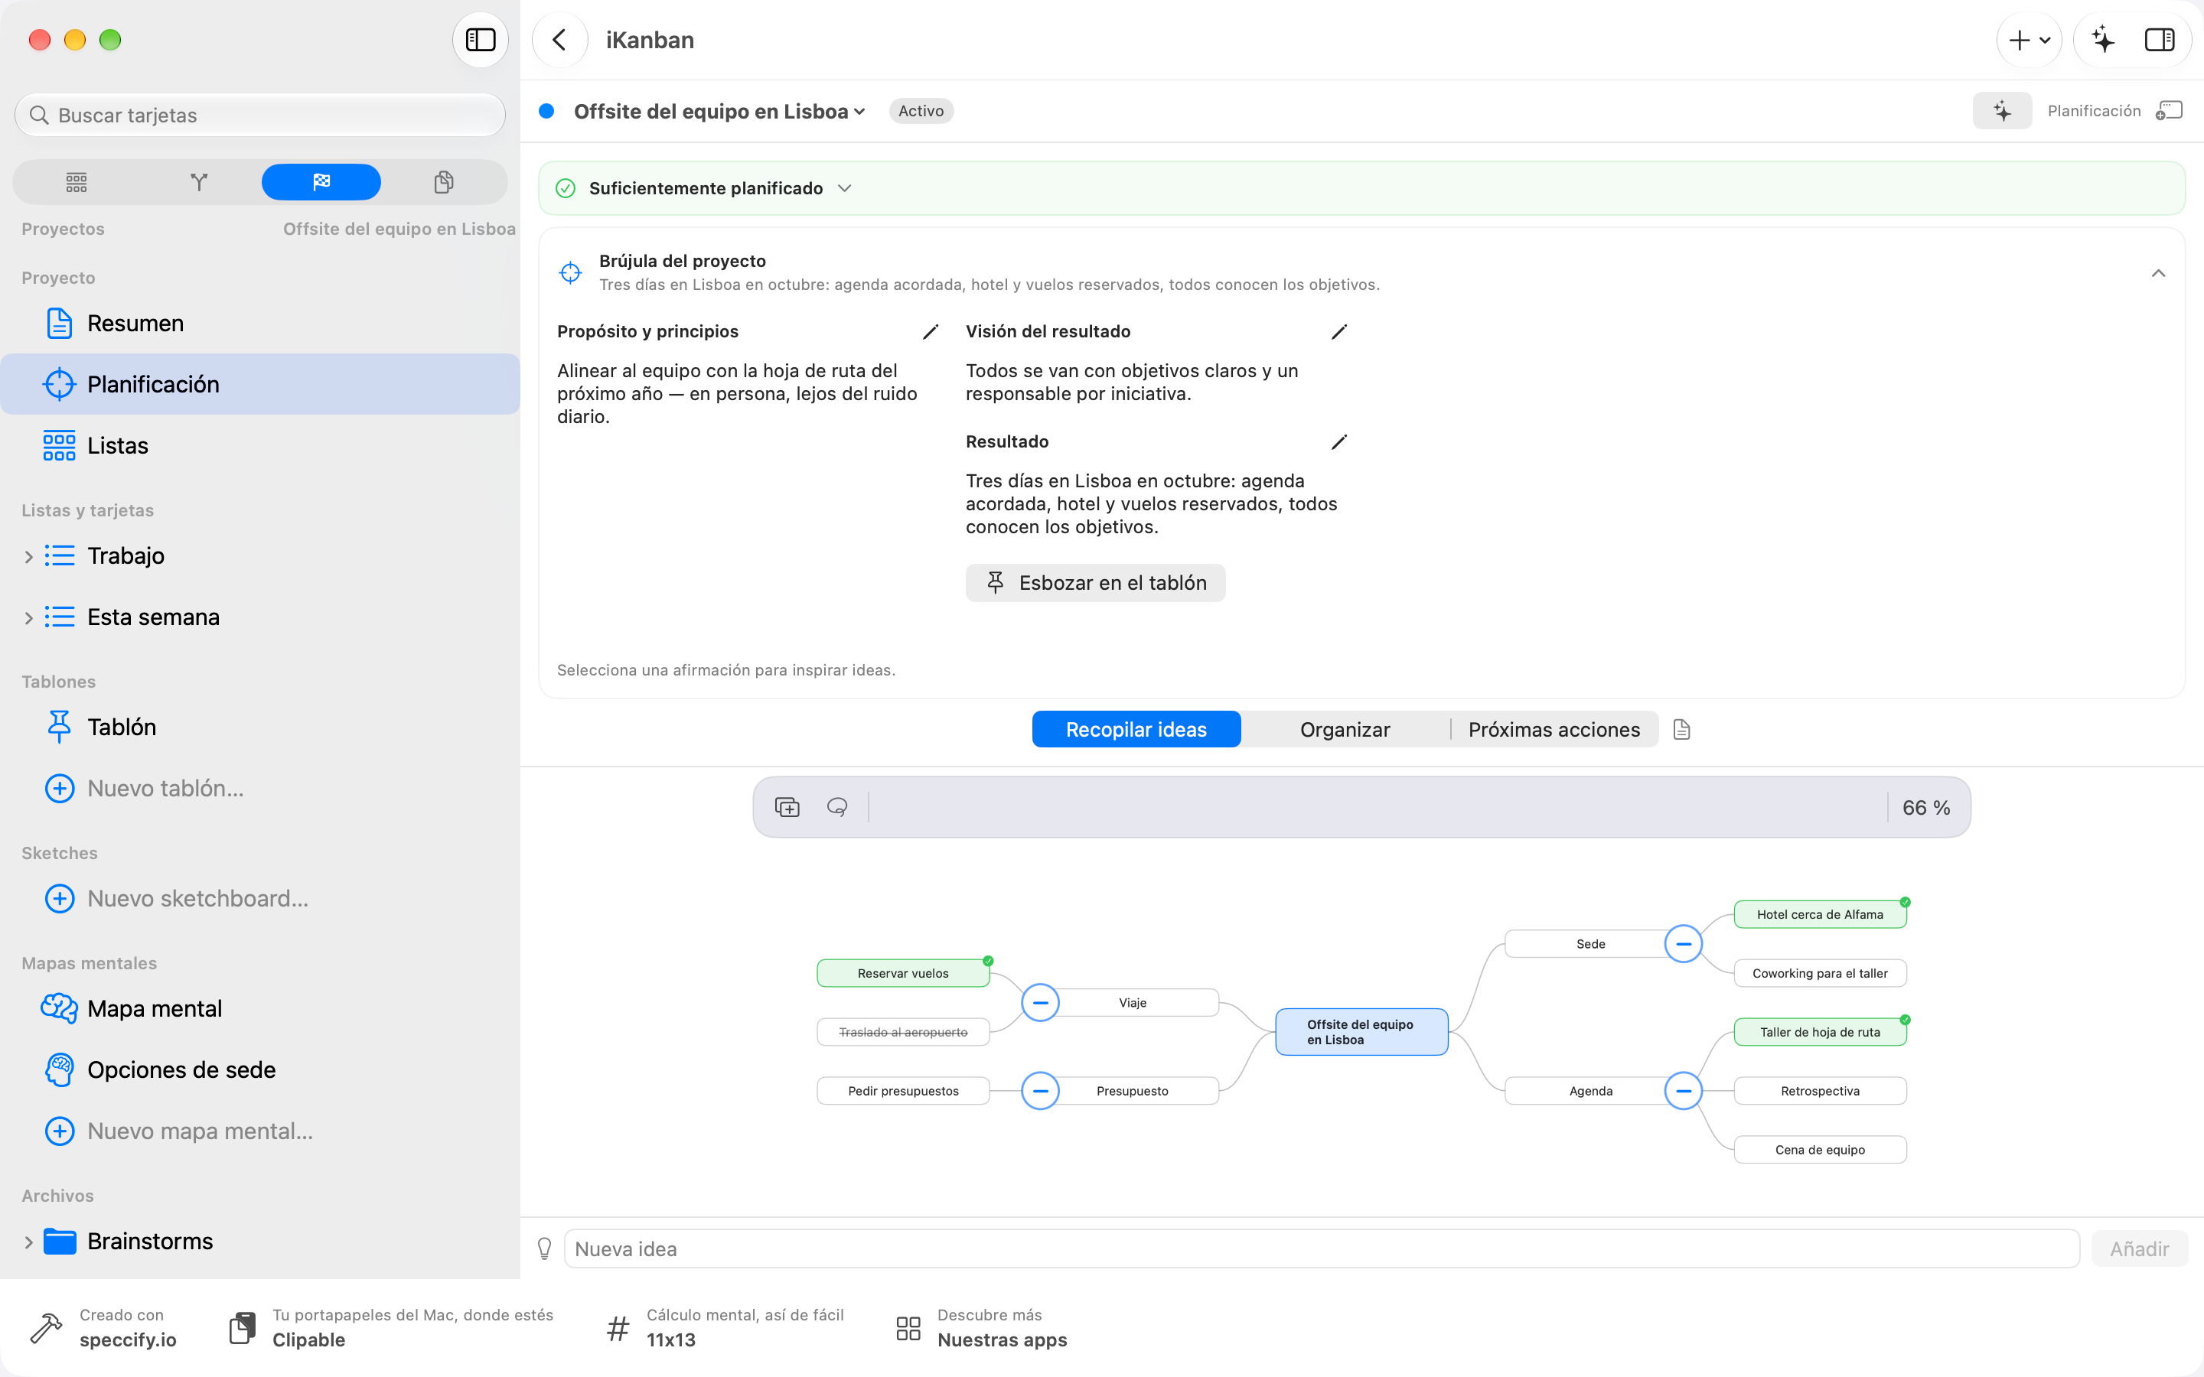Click the add card icon in the canvas toolbar

pyautogui.click(x=787, y=808)
